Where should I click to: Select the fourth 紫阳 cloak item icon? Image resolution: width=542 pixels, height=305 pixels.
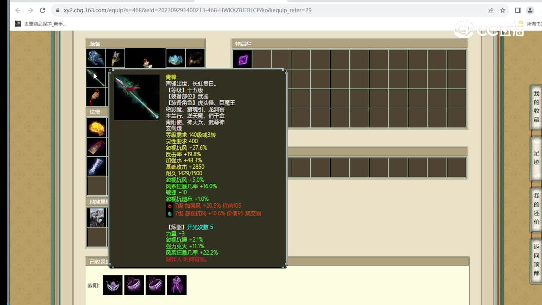[177, 285]
